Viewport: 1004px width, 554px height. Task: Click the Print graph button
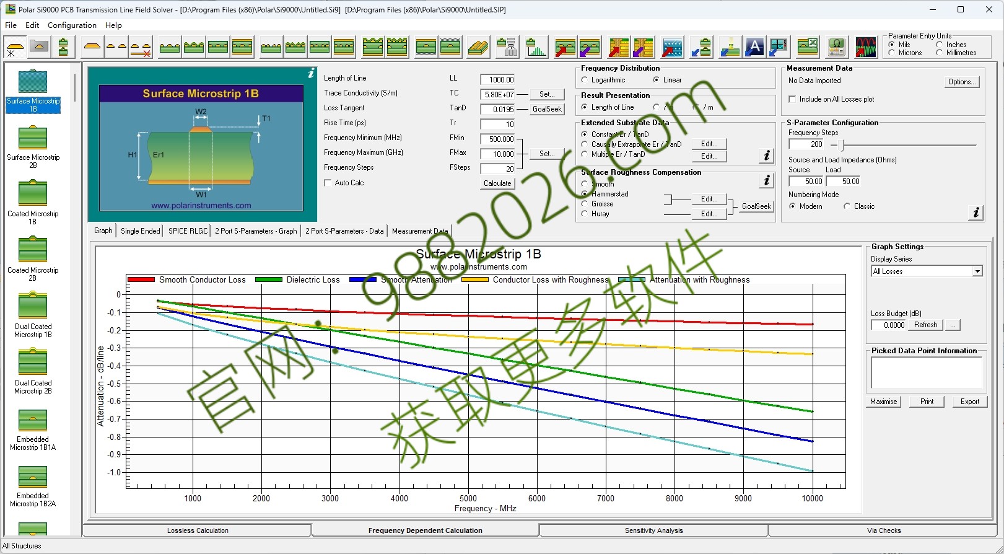click(x=927, y=402)
